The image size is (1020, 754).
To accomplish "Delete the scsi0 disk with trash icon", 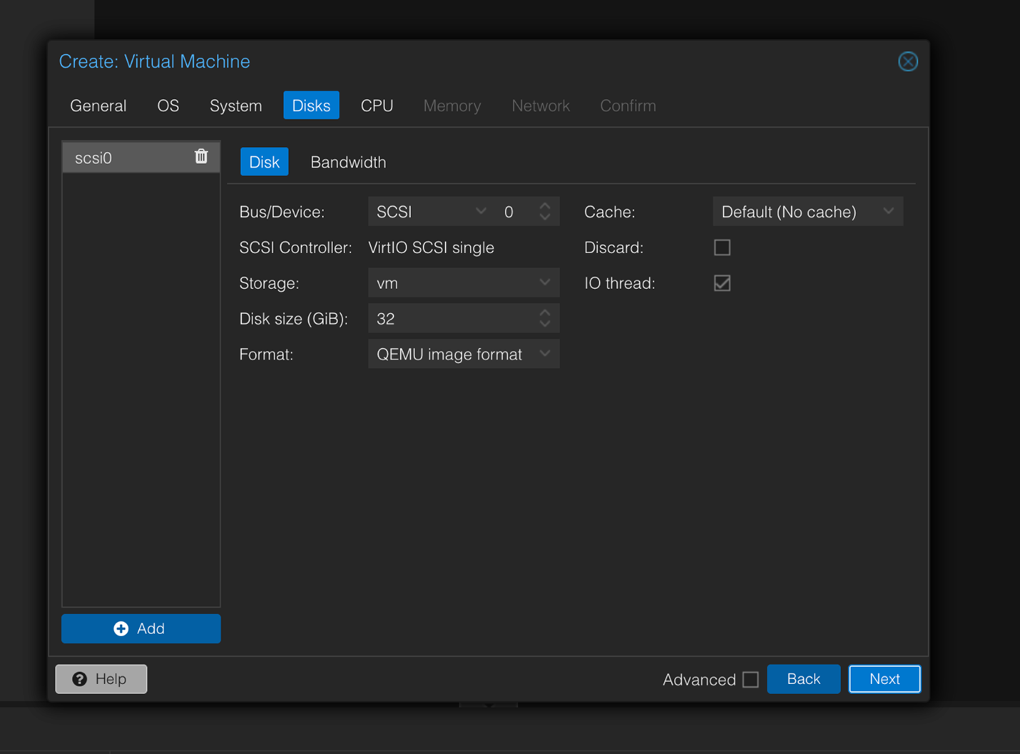I will (201, 157).
